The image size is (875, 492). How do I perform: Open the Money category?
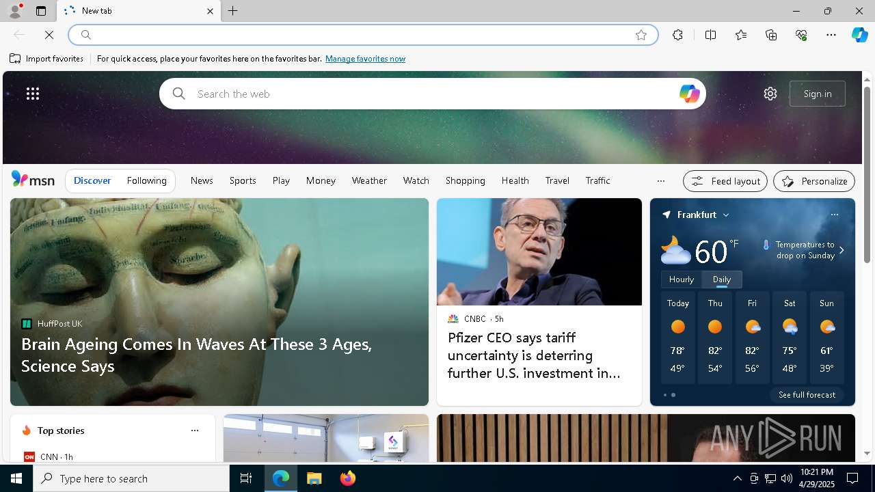[x=321, y=180]
